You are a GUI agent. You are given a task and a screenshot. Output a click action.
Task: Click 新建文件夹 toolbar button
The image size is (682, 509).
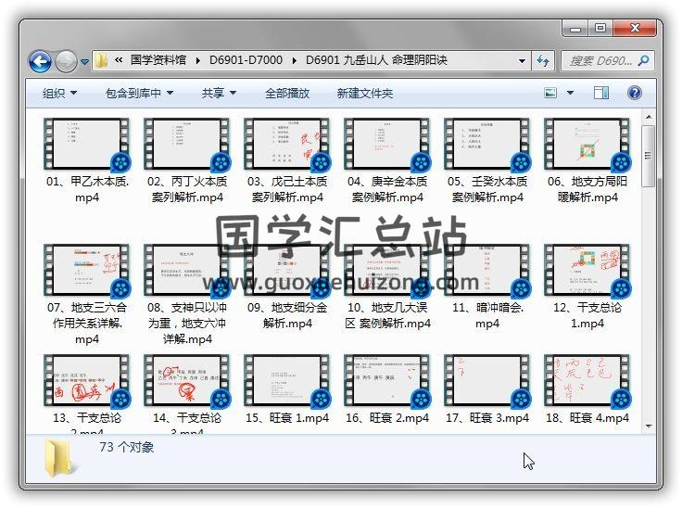[x=364, y=93]
